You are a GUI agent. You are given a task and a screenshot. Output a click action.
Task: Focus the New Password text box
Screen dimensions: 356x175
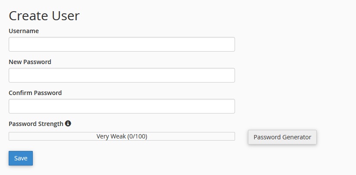coord(122,75)
